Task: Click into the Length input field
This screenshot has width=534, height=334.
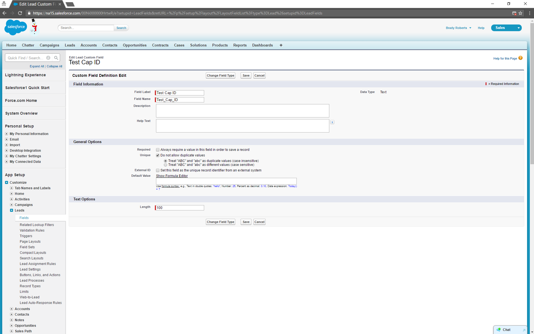Action: click(180, 208)
